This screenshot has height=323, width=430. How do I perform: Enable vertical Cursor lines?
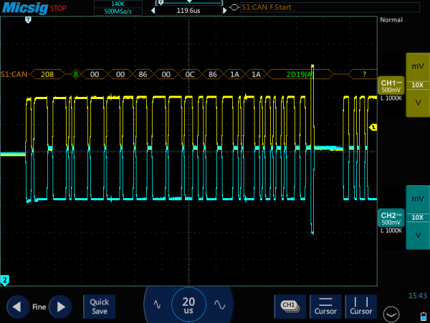pos(361,306)
